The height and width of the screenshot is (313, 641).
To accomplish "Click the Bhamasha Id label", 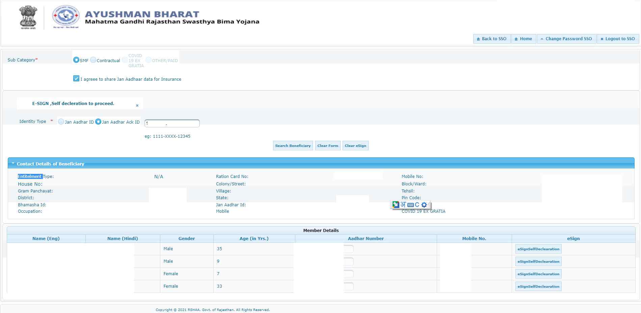I will [x=32, y=205].
